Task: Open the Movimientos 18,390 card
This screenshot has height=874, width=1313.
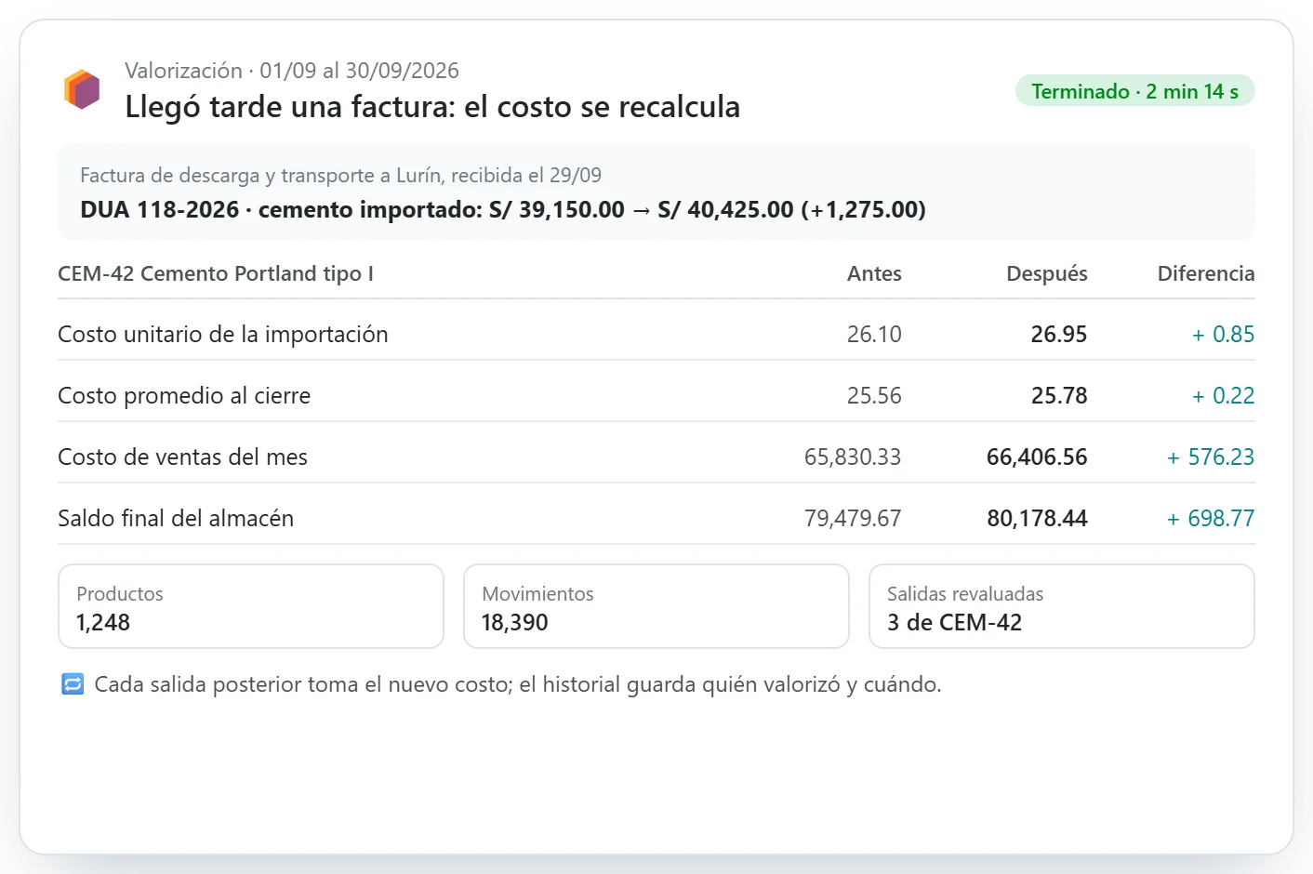Action: tap(656, 606)
